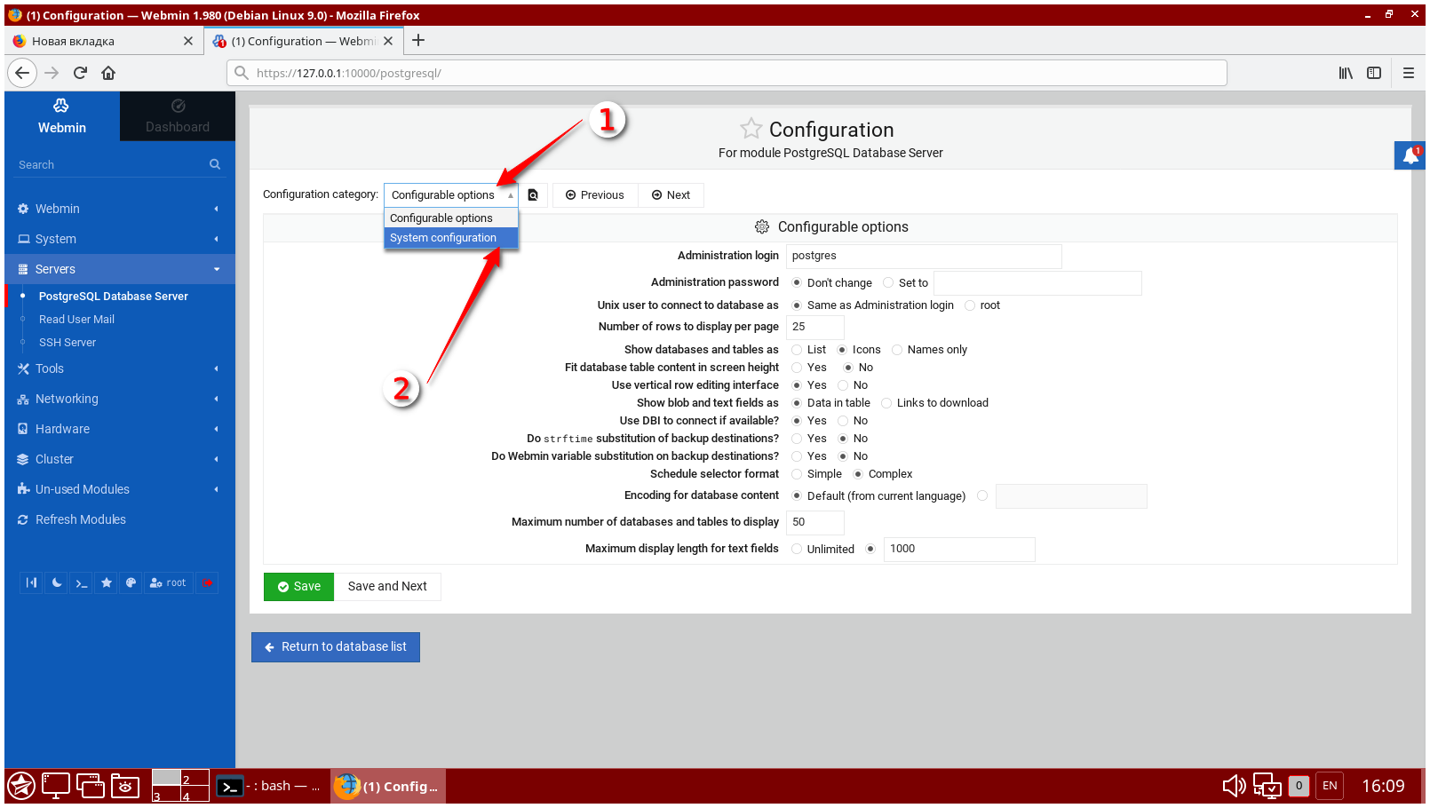Image resolution: width=1430 pixels, height=808 pixels.
Task: Toggle night mode moon icon
Action: coord(57,583)
